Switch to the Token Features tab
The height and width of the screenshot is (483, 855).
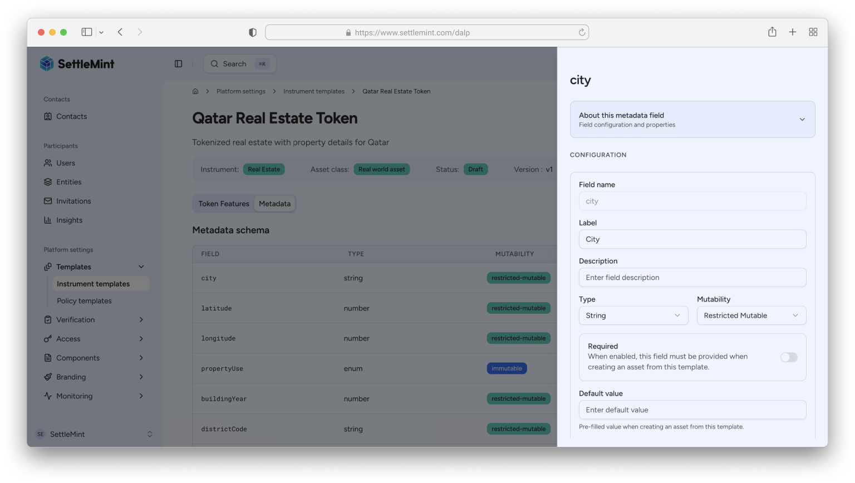pos(224,204)
